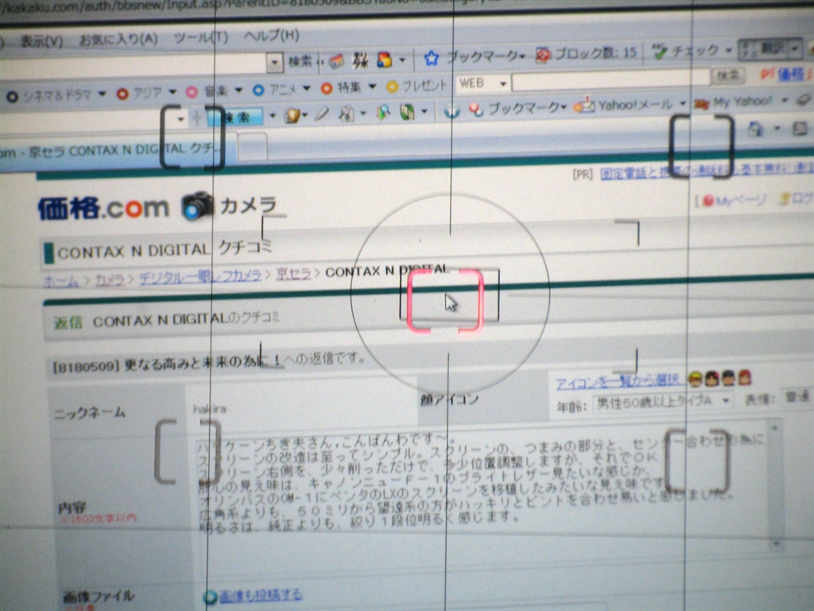Expand the 音楽 dropdown
This screenshot has height=611, width=814.
[238, 91]
